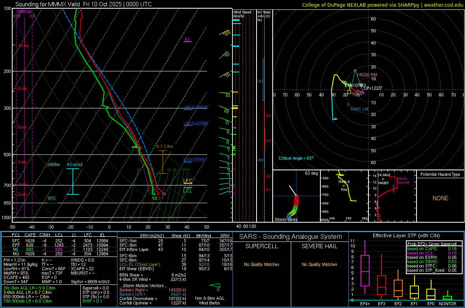Viewport: 465px width, 308px height.
Task: Click the red Bunkers Right circle on hodograph
Action: [355, 70]
